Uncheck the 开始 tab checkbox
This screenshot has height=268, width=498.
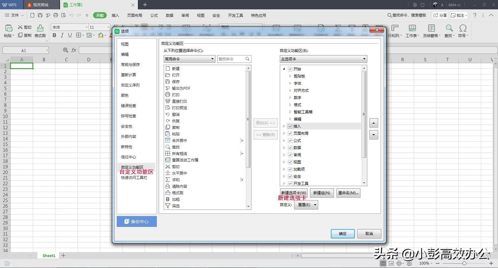pos(290,69)
